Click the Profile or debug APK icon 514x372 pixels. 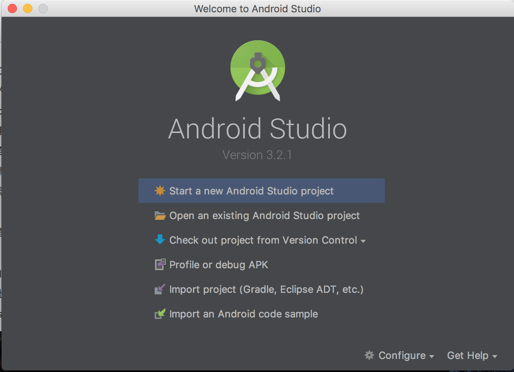pyautogui.click(x=160, y=264)
